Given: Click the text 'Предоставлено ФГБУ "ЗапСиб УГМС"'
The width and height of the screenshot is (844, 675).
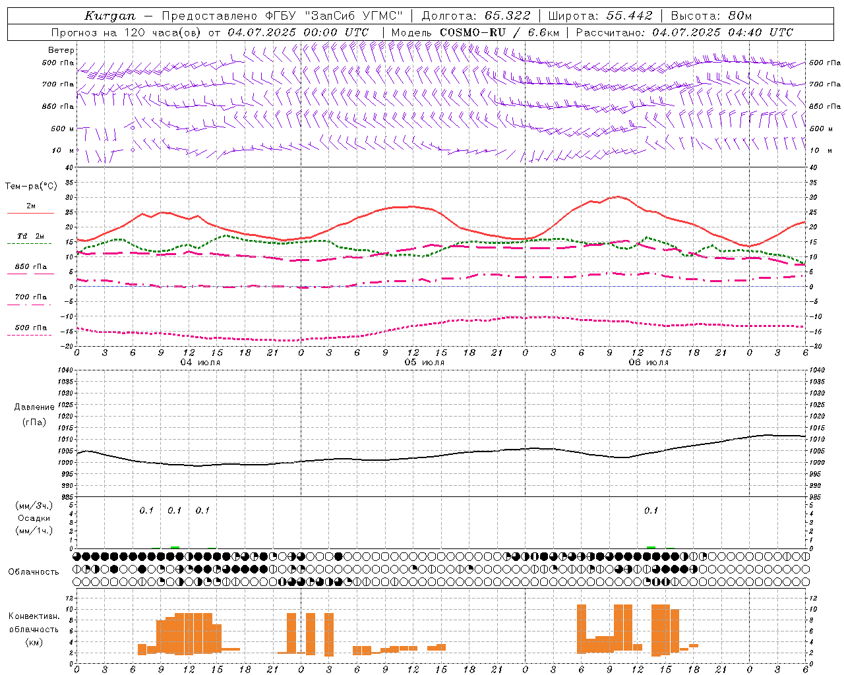Looking at the screenshot, I should pyautogui.click(x=282, y=16).
